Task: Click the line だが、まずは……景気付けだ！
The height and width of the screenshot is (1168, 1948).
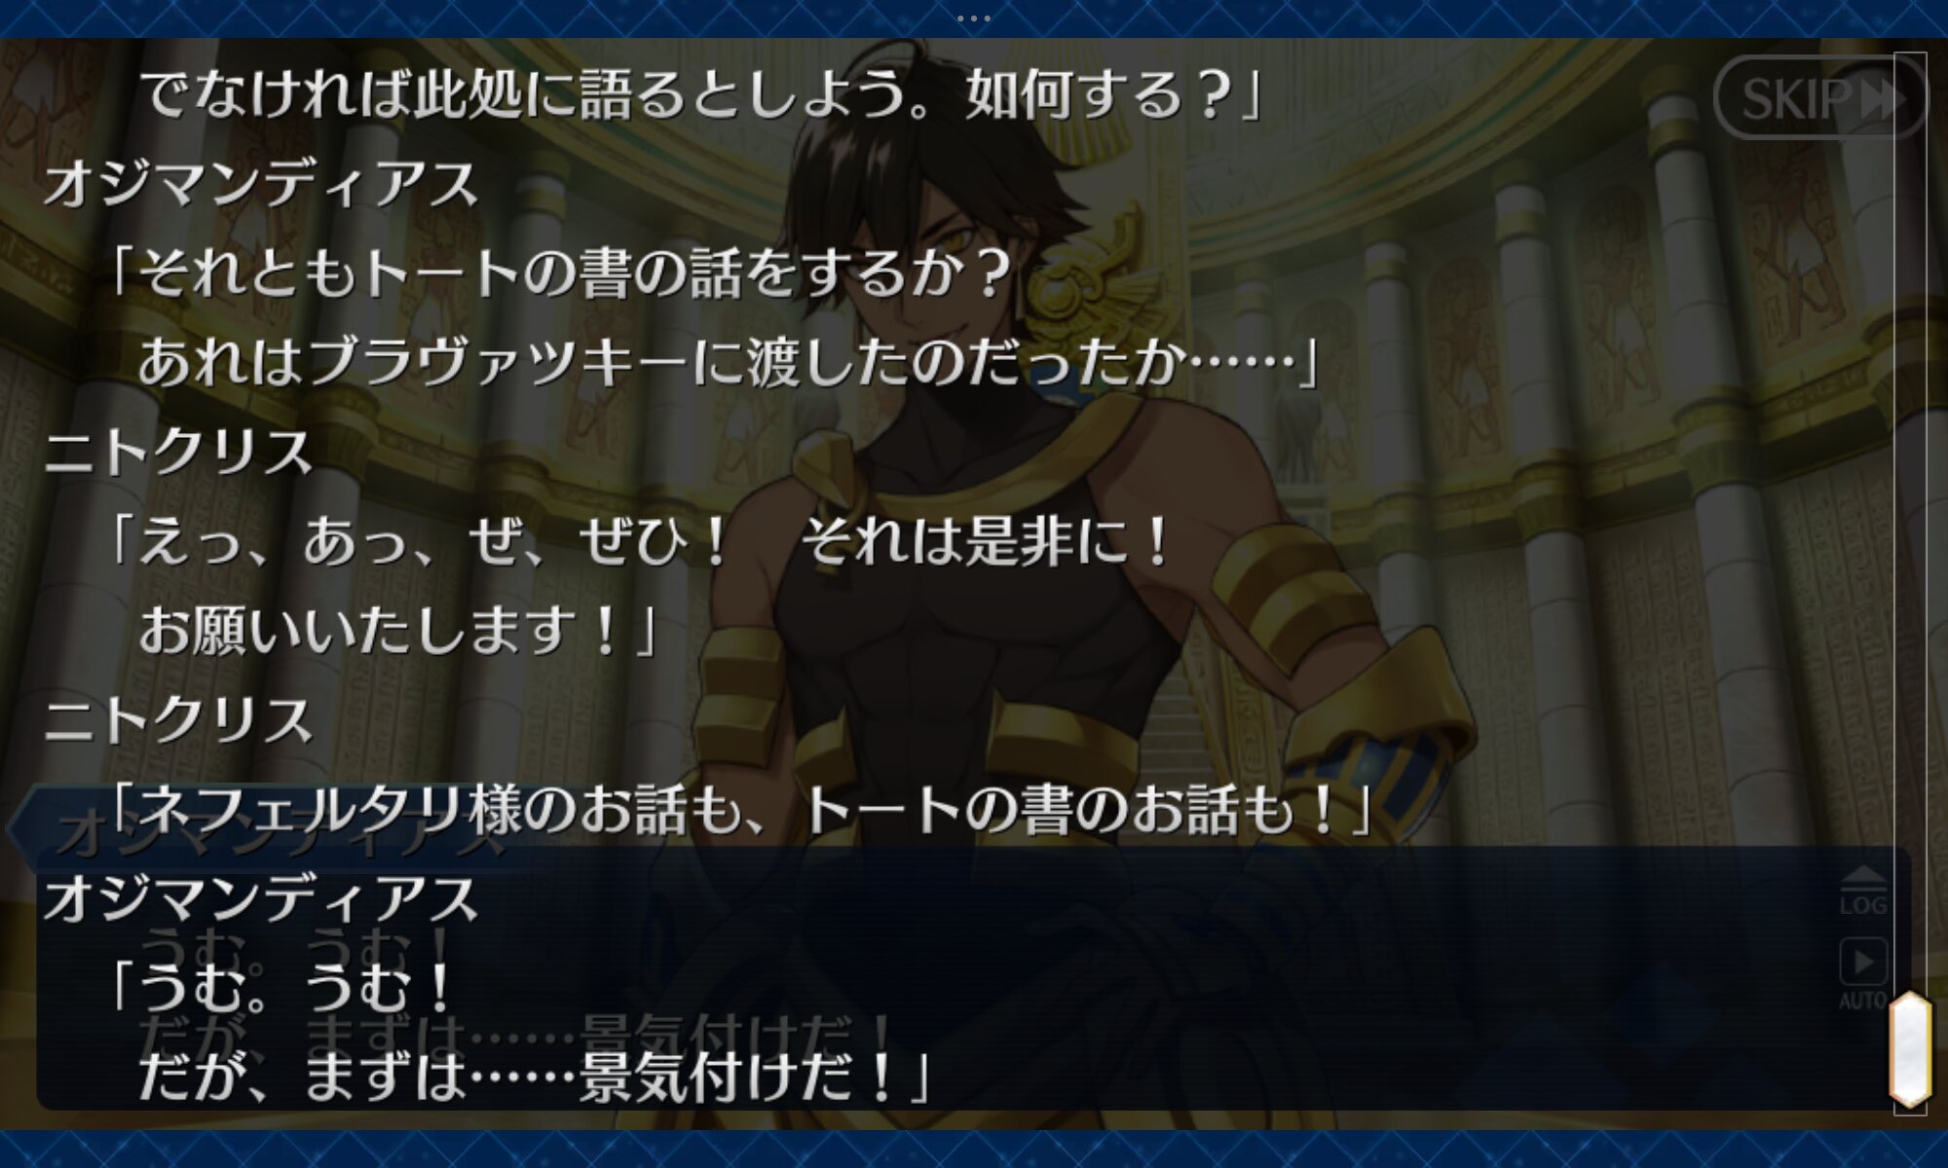Action: tap(536, 1076)
